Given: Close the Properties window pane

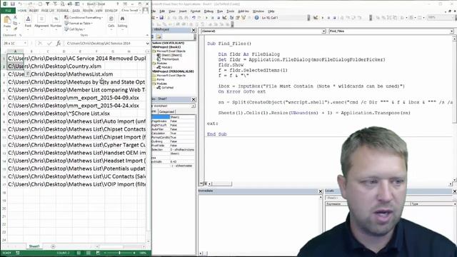Looking at the screenshot, I should tap(194, 99).
